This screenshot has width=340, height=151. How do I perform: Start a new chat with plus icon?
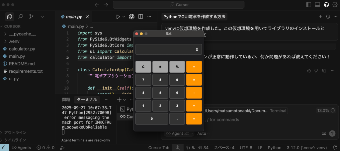(320, 17)
